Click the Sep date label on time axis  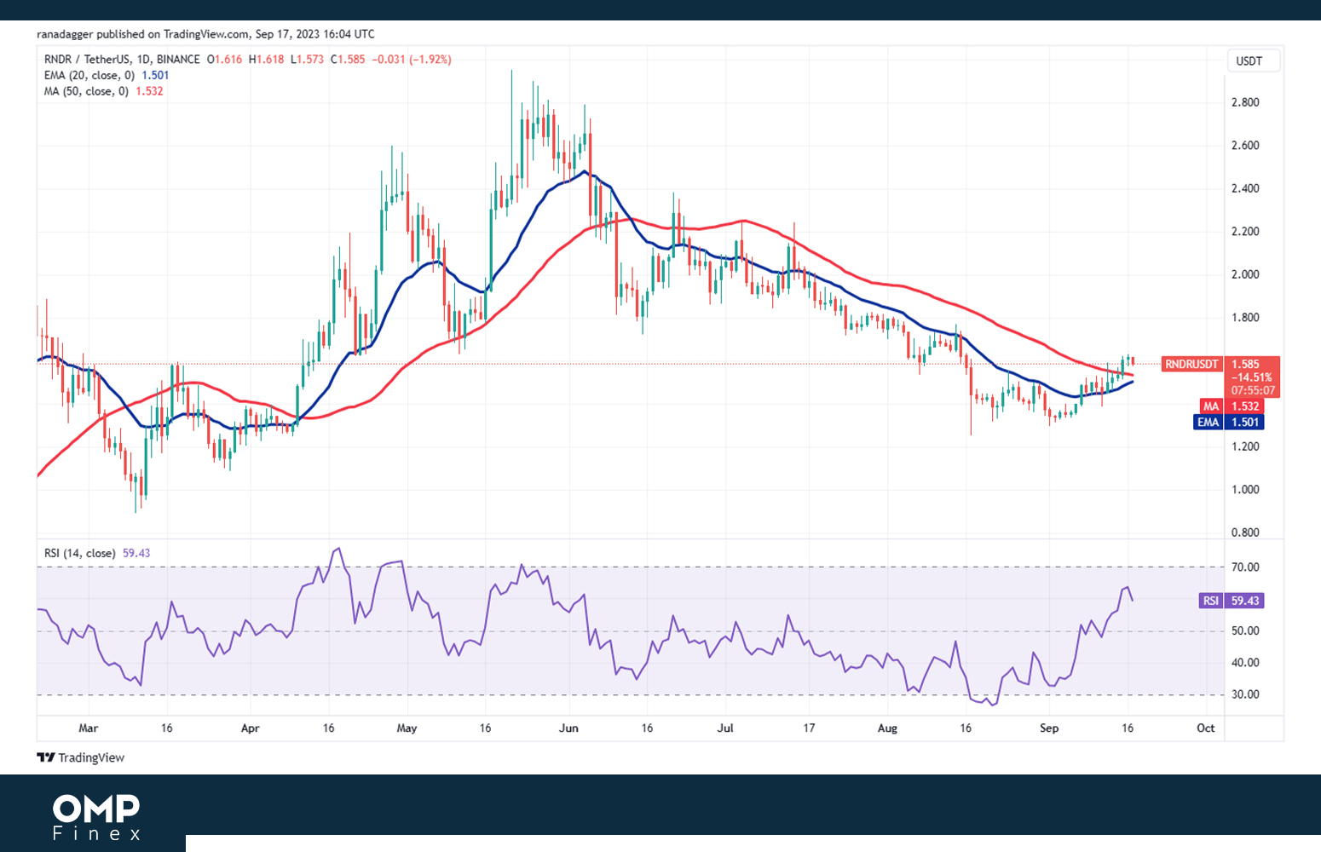pyautogui.click(x=1049, y=728)
